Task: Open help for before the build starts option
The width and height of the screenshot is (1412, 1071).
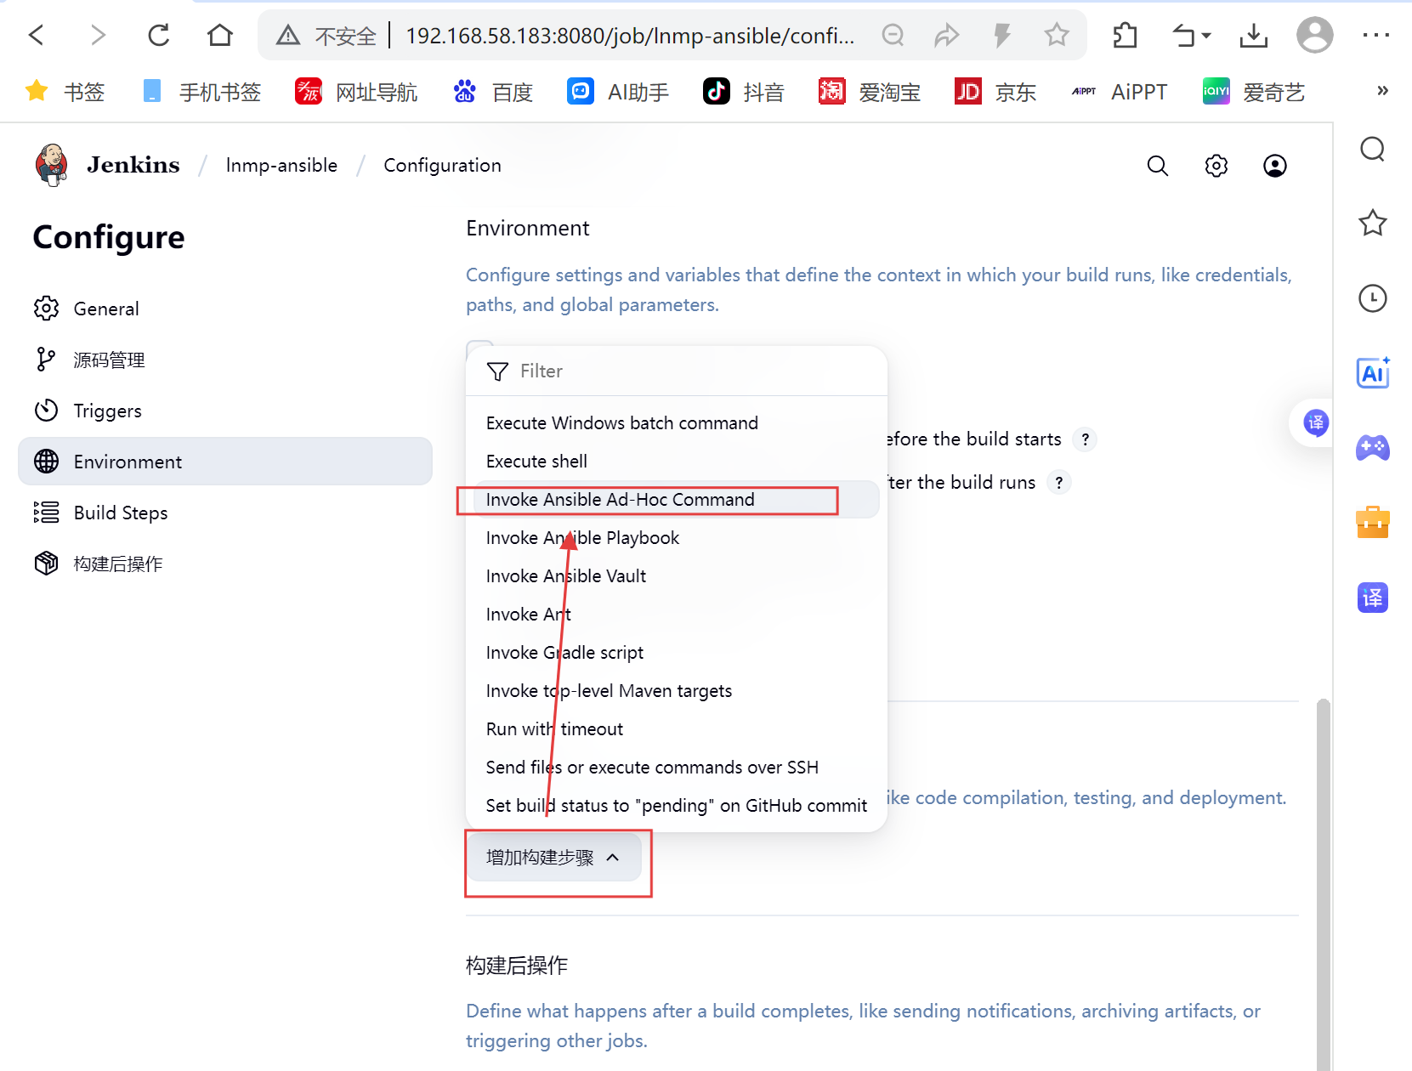Action: pos(1085,439)
